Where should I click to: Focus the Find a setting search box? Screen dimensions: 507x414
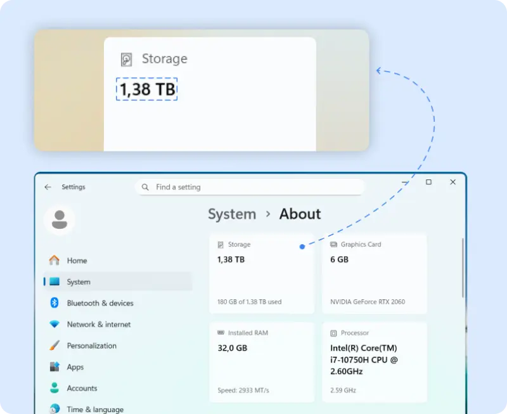pyautogui.click(x=250, y=187)
